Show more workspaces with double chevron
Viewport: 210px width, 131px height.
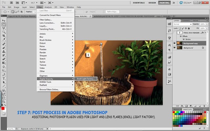[x=174, y=3]
